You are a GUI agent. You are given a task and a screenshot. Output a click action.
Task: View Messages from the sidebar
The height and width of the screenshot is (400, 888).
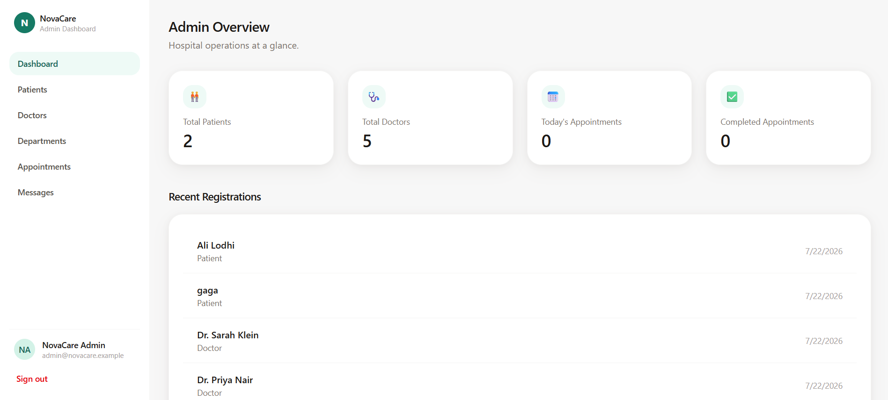[74, 192]
